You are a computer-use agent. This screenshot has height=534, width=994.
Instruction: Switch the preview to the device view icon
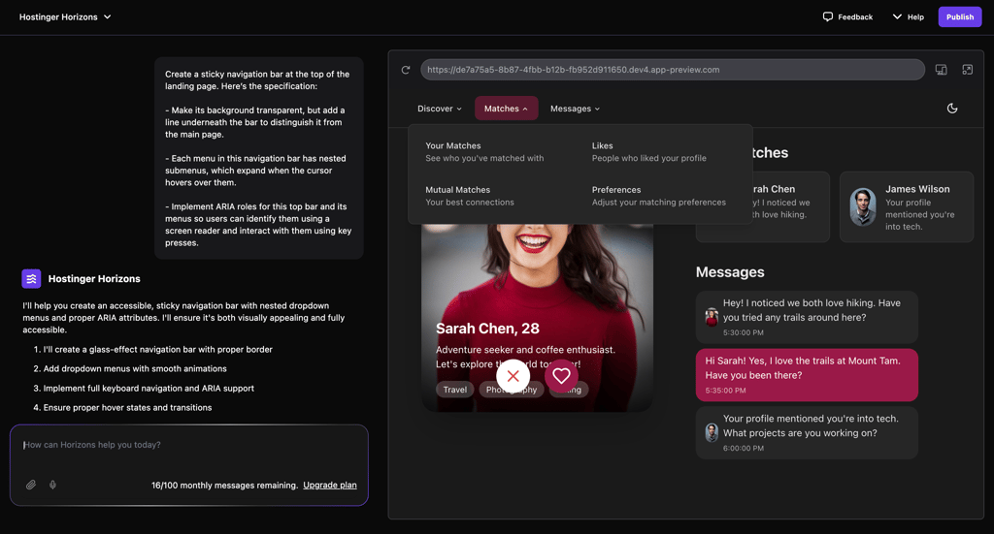pyautogui.click(x=941, y=70)
